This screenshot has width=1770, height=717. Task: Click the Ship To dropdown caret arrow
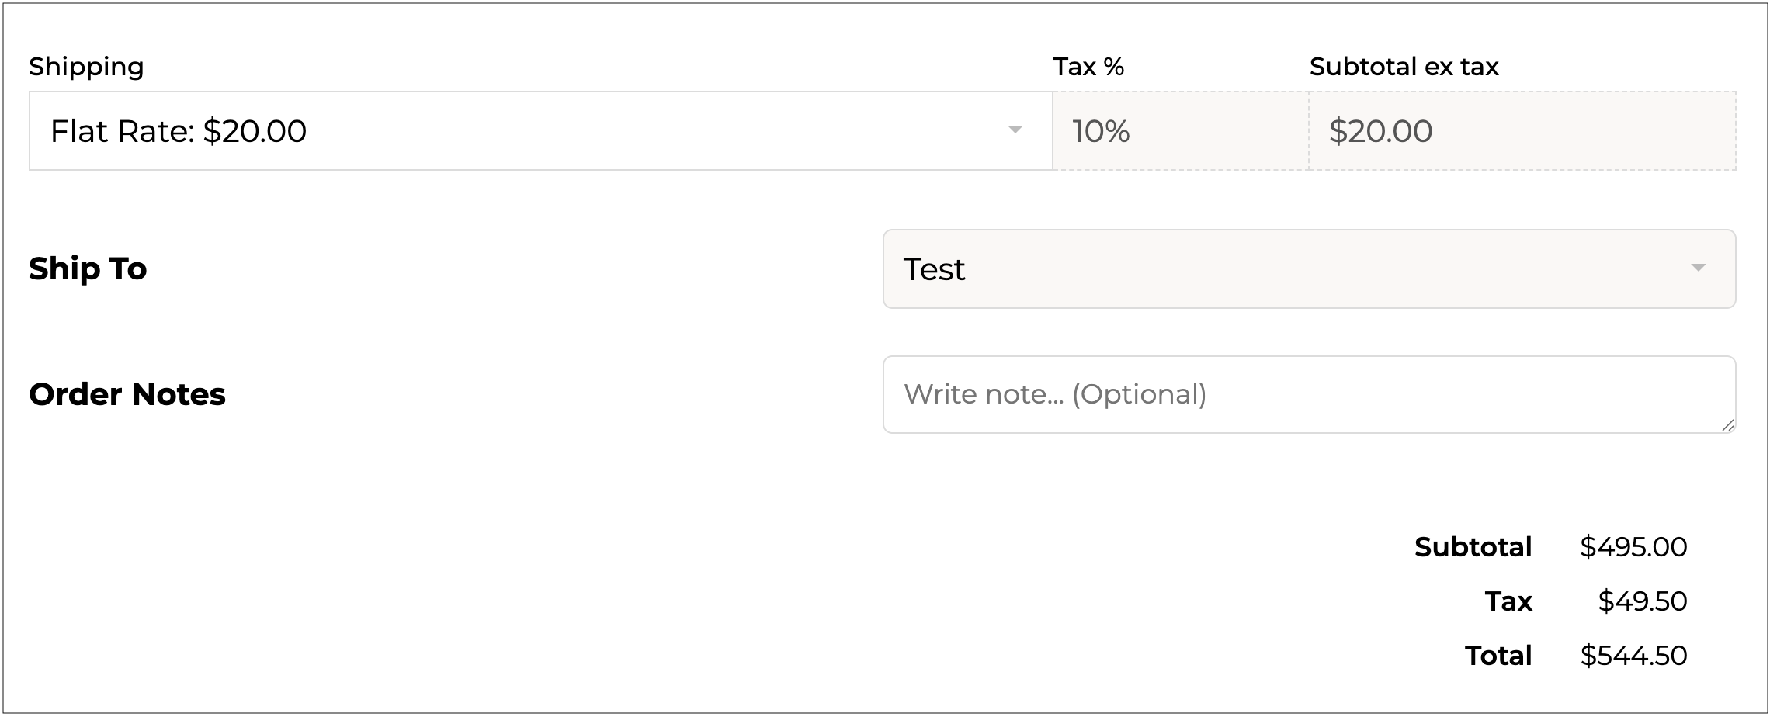pyautogui.click(x=1698, y=268)
